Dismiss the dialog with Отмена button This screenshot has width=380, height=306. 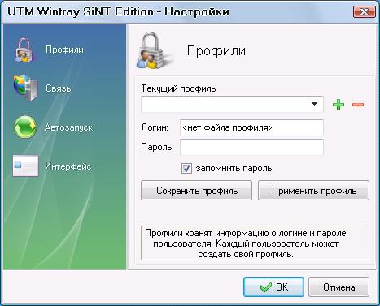pos(339,287)
